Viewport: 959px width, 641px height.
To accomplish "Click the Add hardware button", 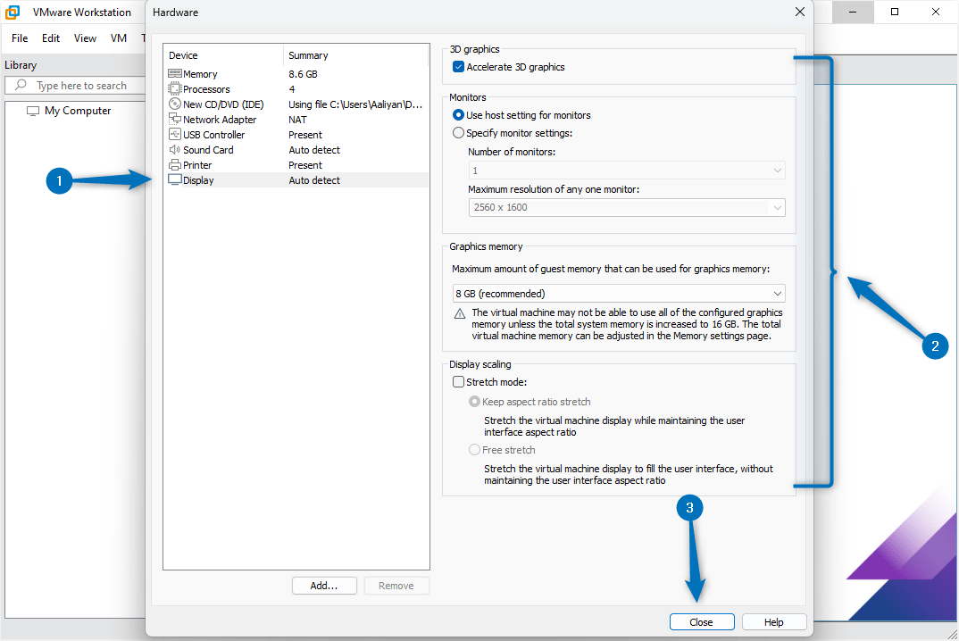I will tap(323, 585).
